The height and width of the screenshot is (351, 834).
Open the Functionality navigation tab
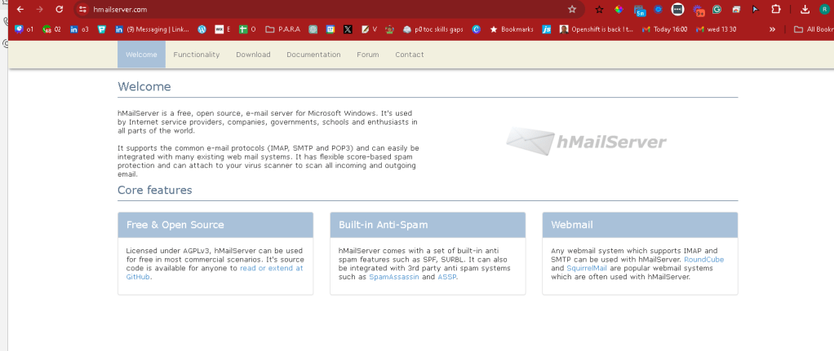(x=197, y=55)
